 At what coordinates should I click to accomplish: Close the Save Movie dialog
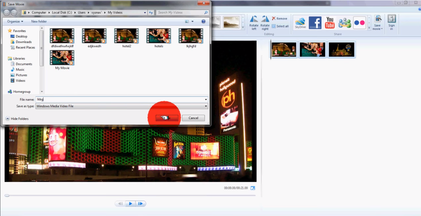204,3
